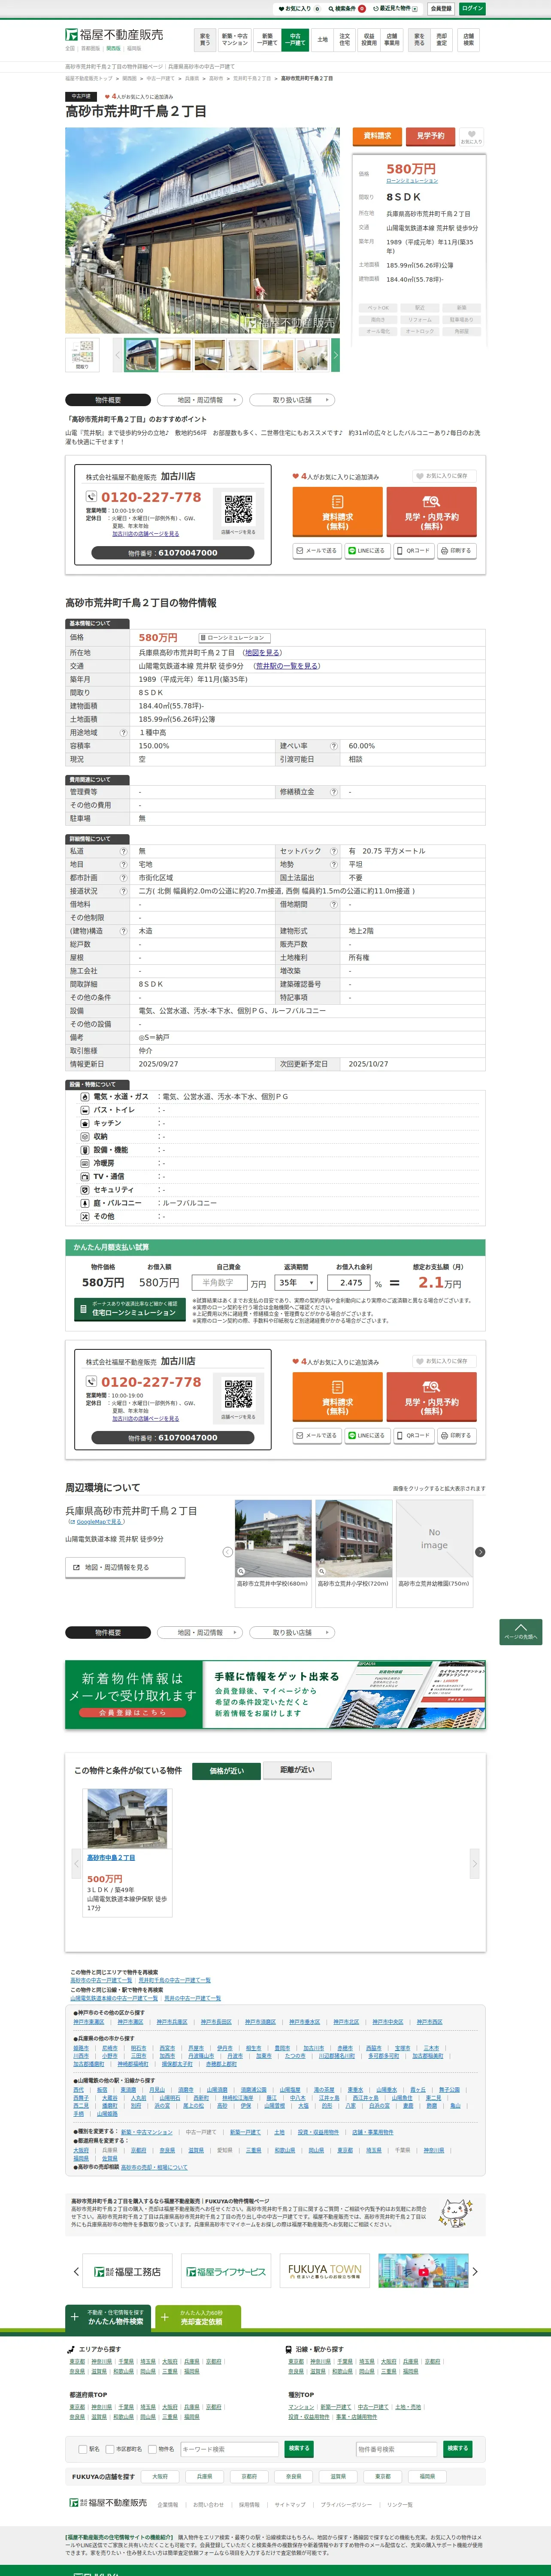The width and height of the screenshot is (551, 2576).
Task: Open the floor plan thumbnail (間取り)
Action: [82, 355]
